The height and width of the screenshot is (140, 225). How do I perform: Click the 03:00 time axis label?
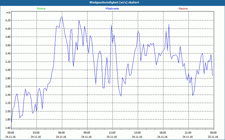pyautogui.click(x=36, y=133)
